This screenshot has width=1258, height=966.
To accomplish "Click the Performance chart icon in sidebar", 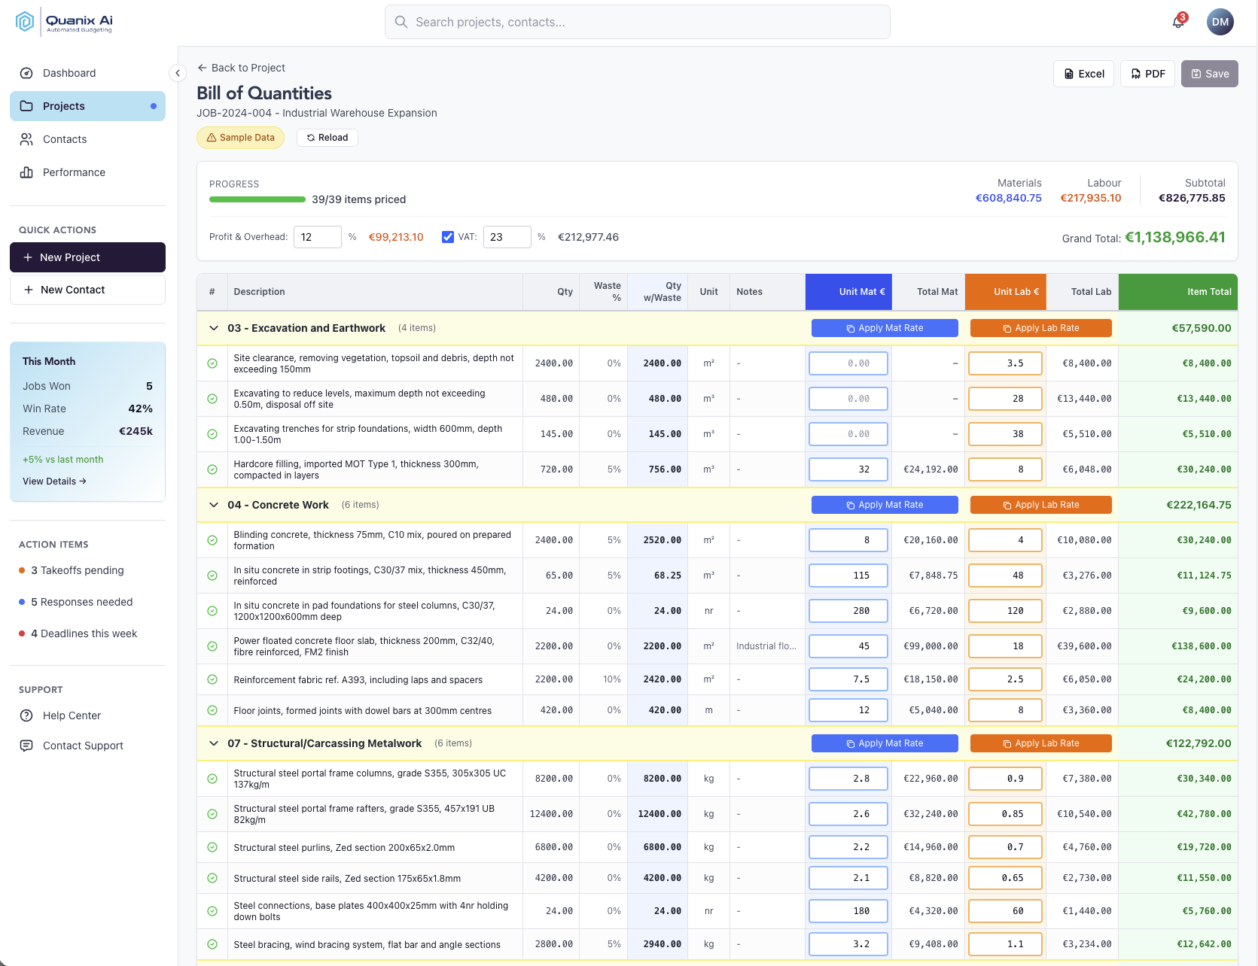I will (26, 172).
